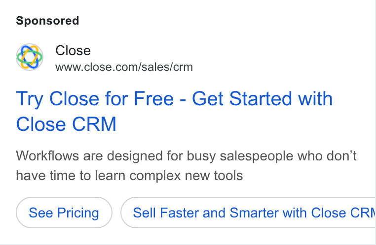This screenshot has width=376, height=245.
Task: Click the www.close.com/sales/crm URL
Action: pyautogui.click(x=124, y=67)
